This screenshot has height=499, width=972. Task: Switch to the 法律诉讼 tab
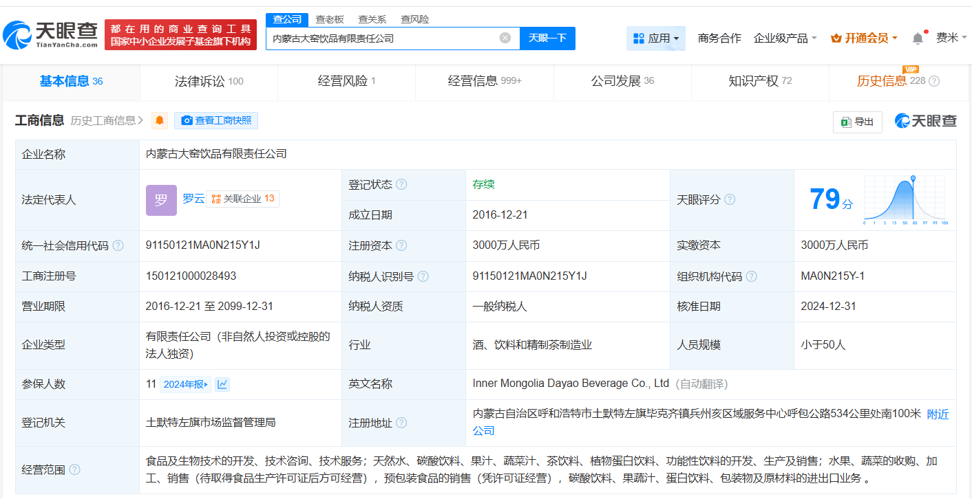click(208, 81)
